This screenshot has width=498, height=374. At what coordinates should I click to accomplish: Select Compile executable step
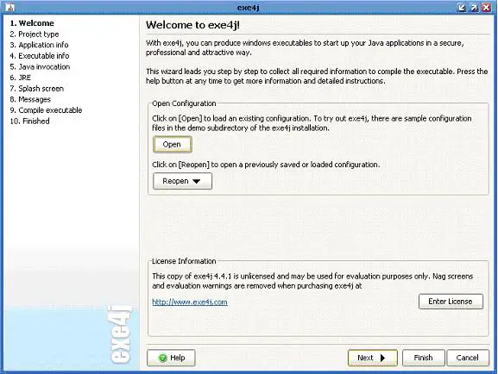pos(46,110)
